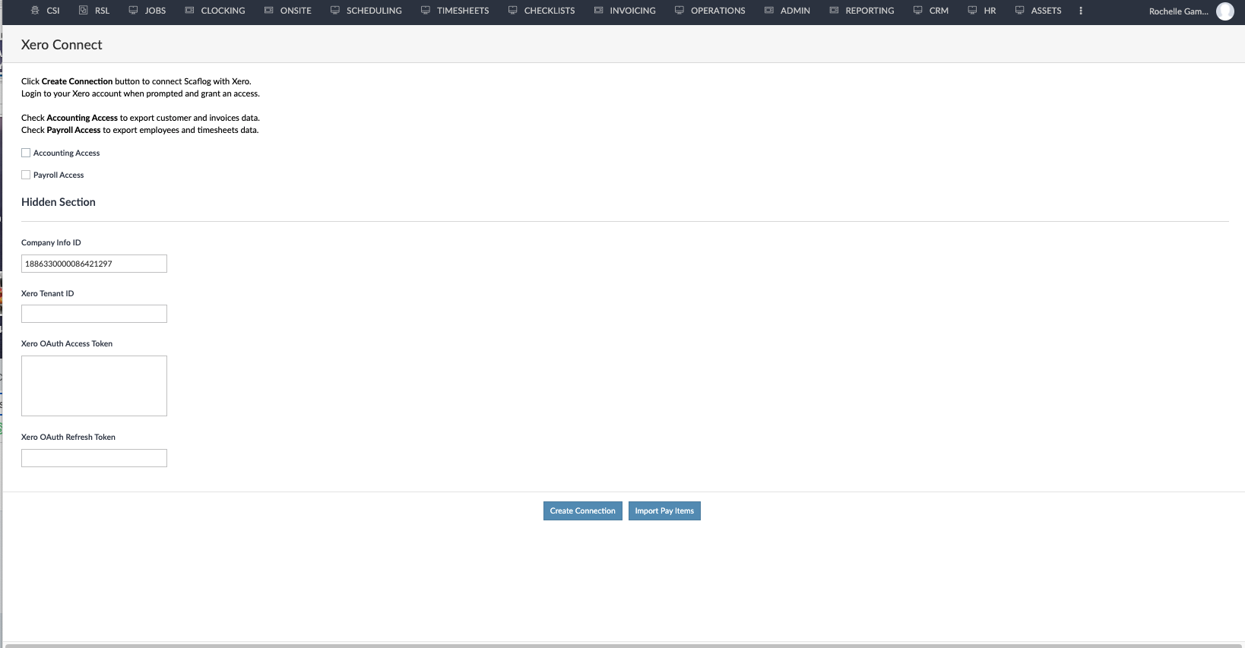This screenshot has height=648, width=1245.
Task: Enable the Payroll Access checkbox
Action: [x=26, y=175]
